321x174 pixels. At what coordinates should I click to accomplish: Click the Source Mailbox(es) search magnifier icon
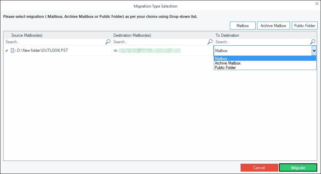coord(108,42)
